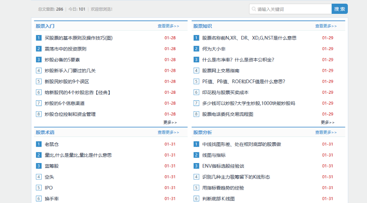The image size is (367, 203).
Task: Click rank badge 2 beside 震荡市中的投资原则
Action: point(39,49)
